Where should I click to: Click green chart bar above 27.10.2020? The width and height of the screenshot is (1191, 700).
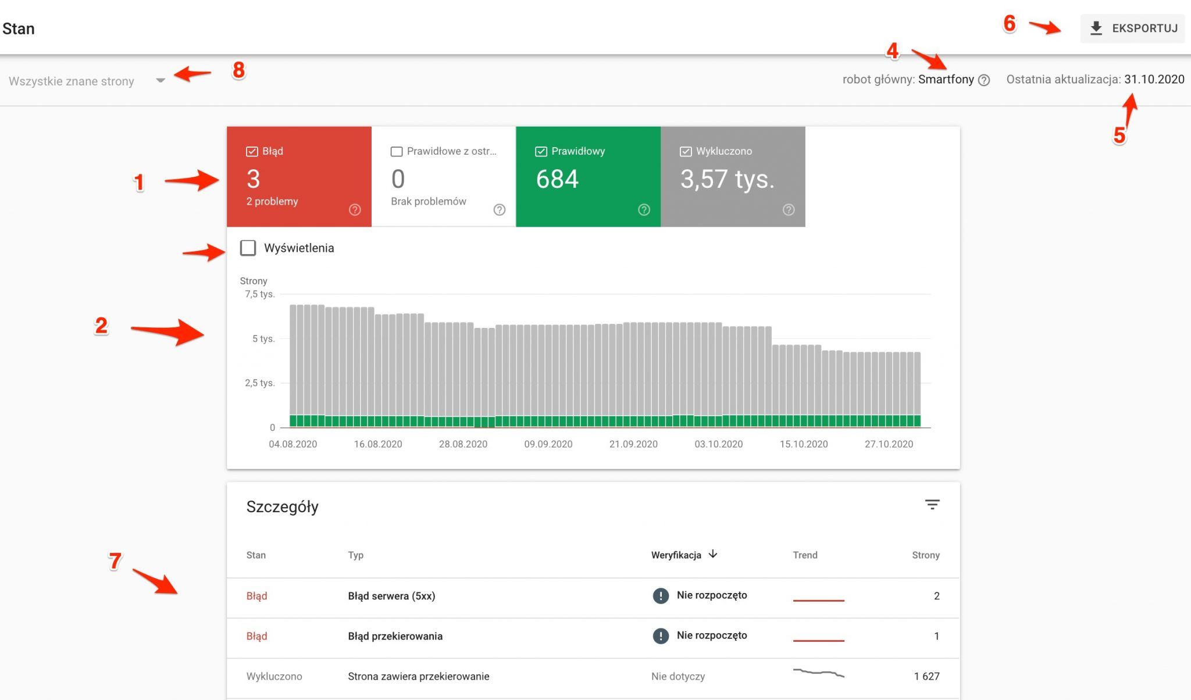[889, 421]
